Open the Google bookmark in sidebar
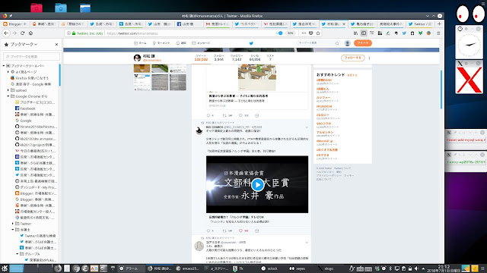Screen dimensions: 487x273 click(24, 121)
